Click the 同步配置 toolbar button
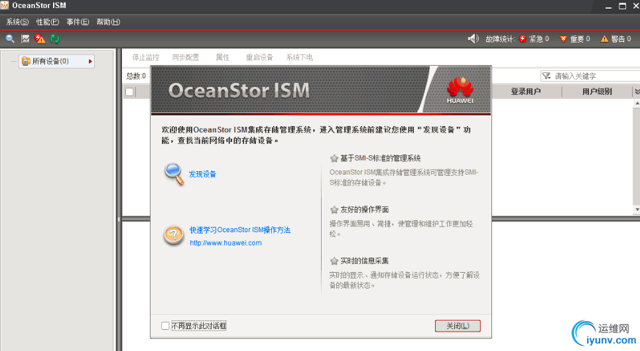640x351 pixels. click(x=186, y=57)
